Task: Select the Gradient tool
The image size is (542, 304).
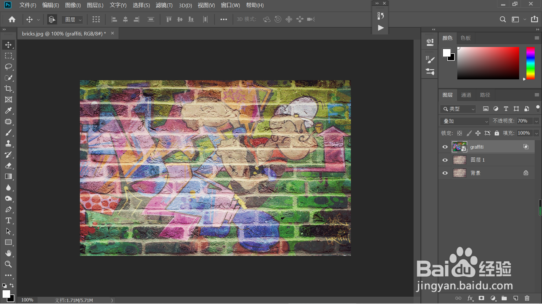Action: (x=8, y=176)
